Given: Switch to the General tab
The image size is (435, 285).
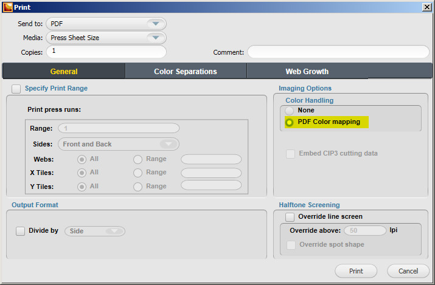Looking at the screenshot, I should coord(64,72).
